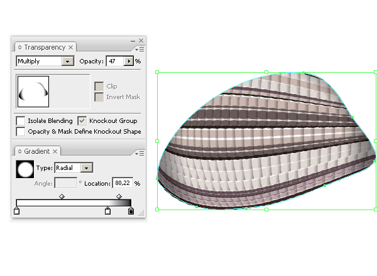Select the left gradient midpoint diamond
377x276 pixels.
click(62, 196)
